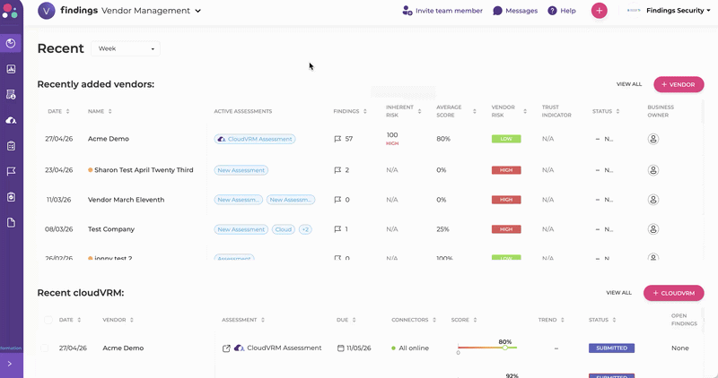Screen dimensions: 718x378
Task: Open the flag findings sidebar icon
Action: click(x=11, y=171)
